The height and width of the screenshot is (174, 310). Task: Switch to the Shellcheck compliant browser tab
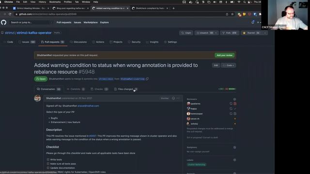(150, 8)
